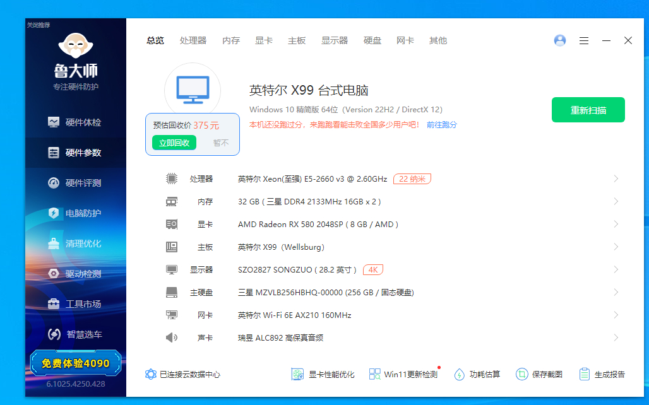649x405 pixels.
Task: Click the 内存 RAM icon
Action: (171, 201)
